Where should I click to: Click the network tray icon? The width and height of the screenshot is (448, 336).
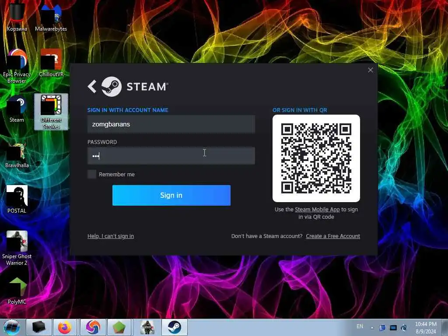tap(393, 328)
